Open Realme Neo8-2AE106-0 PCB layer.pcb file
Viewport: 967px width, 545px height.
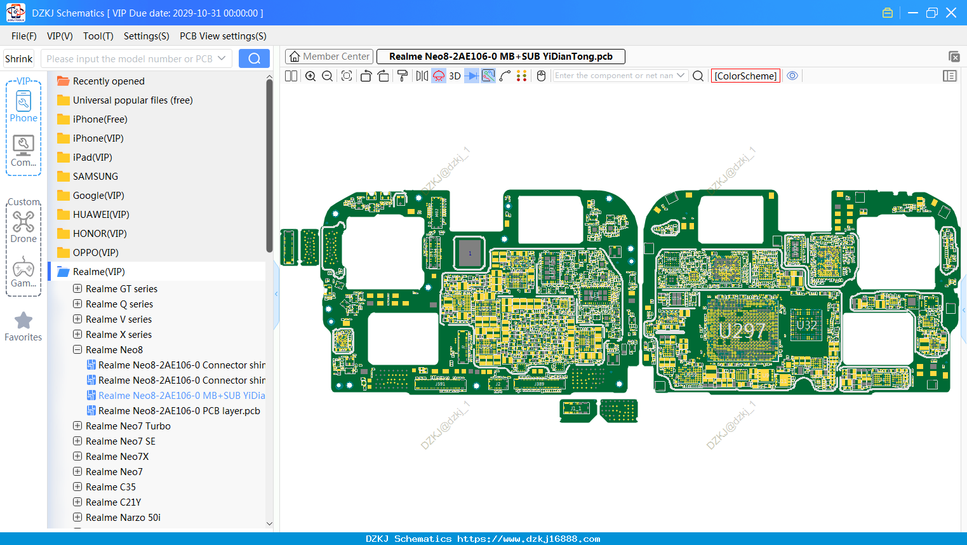tap(173, 411)
